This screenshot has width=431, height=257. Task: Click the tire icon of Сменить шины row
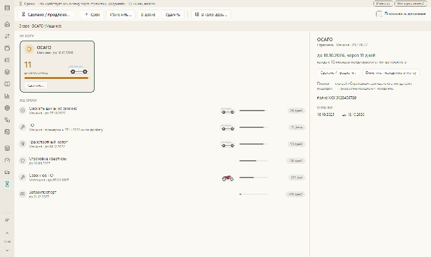(23, 111)
